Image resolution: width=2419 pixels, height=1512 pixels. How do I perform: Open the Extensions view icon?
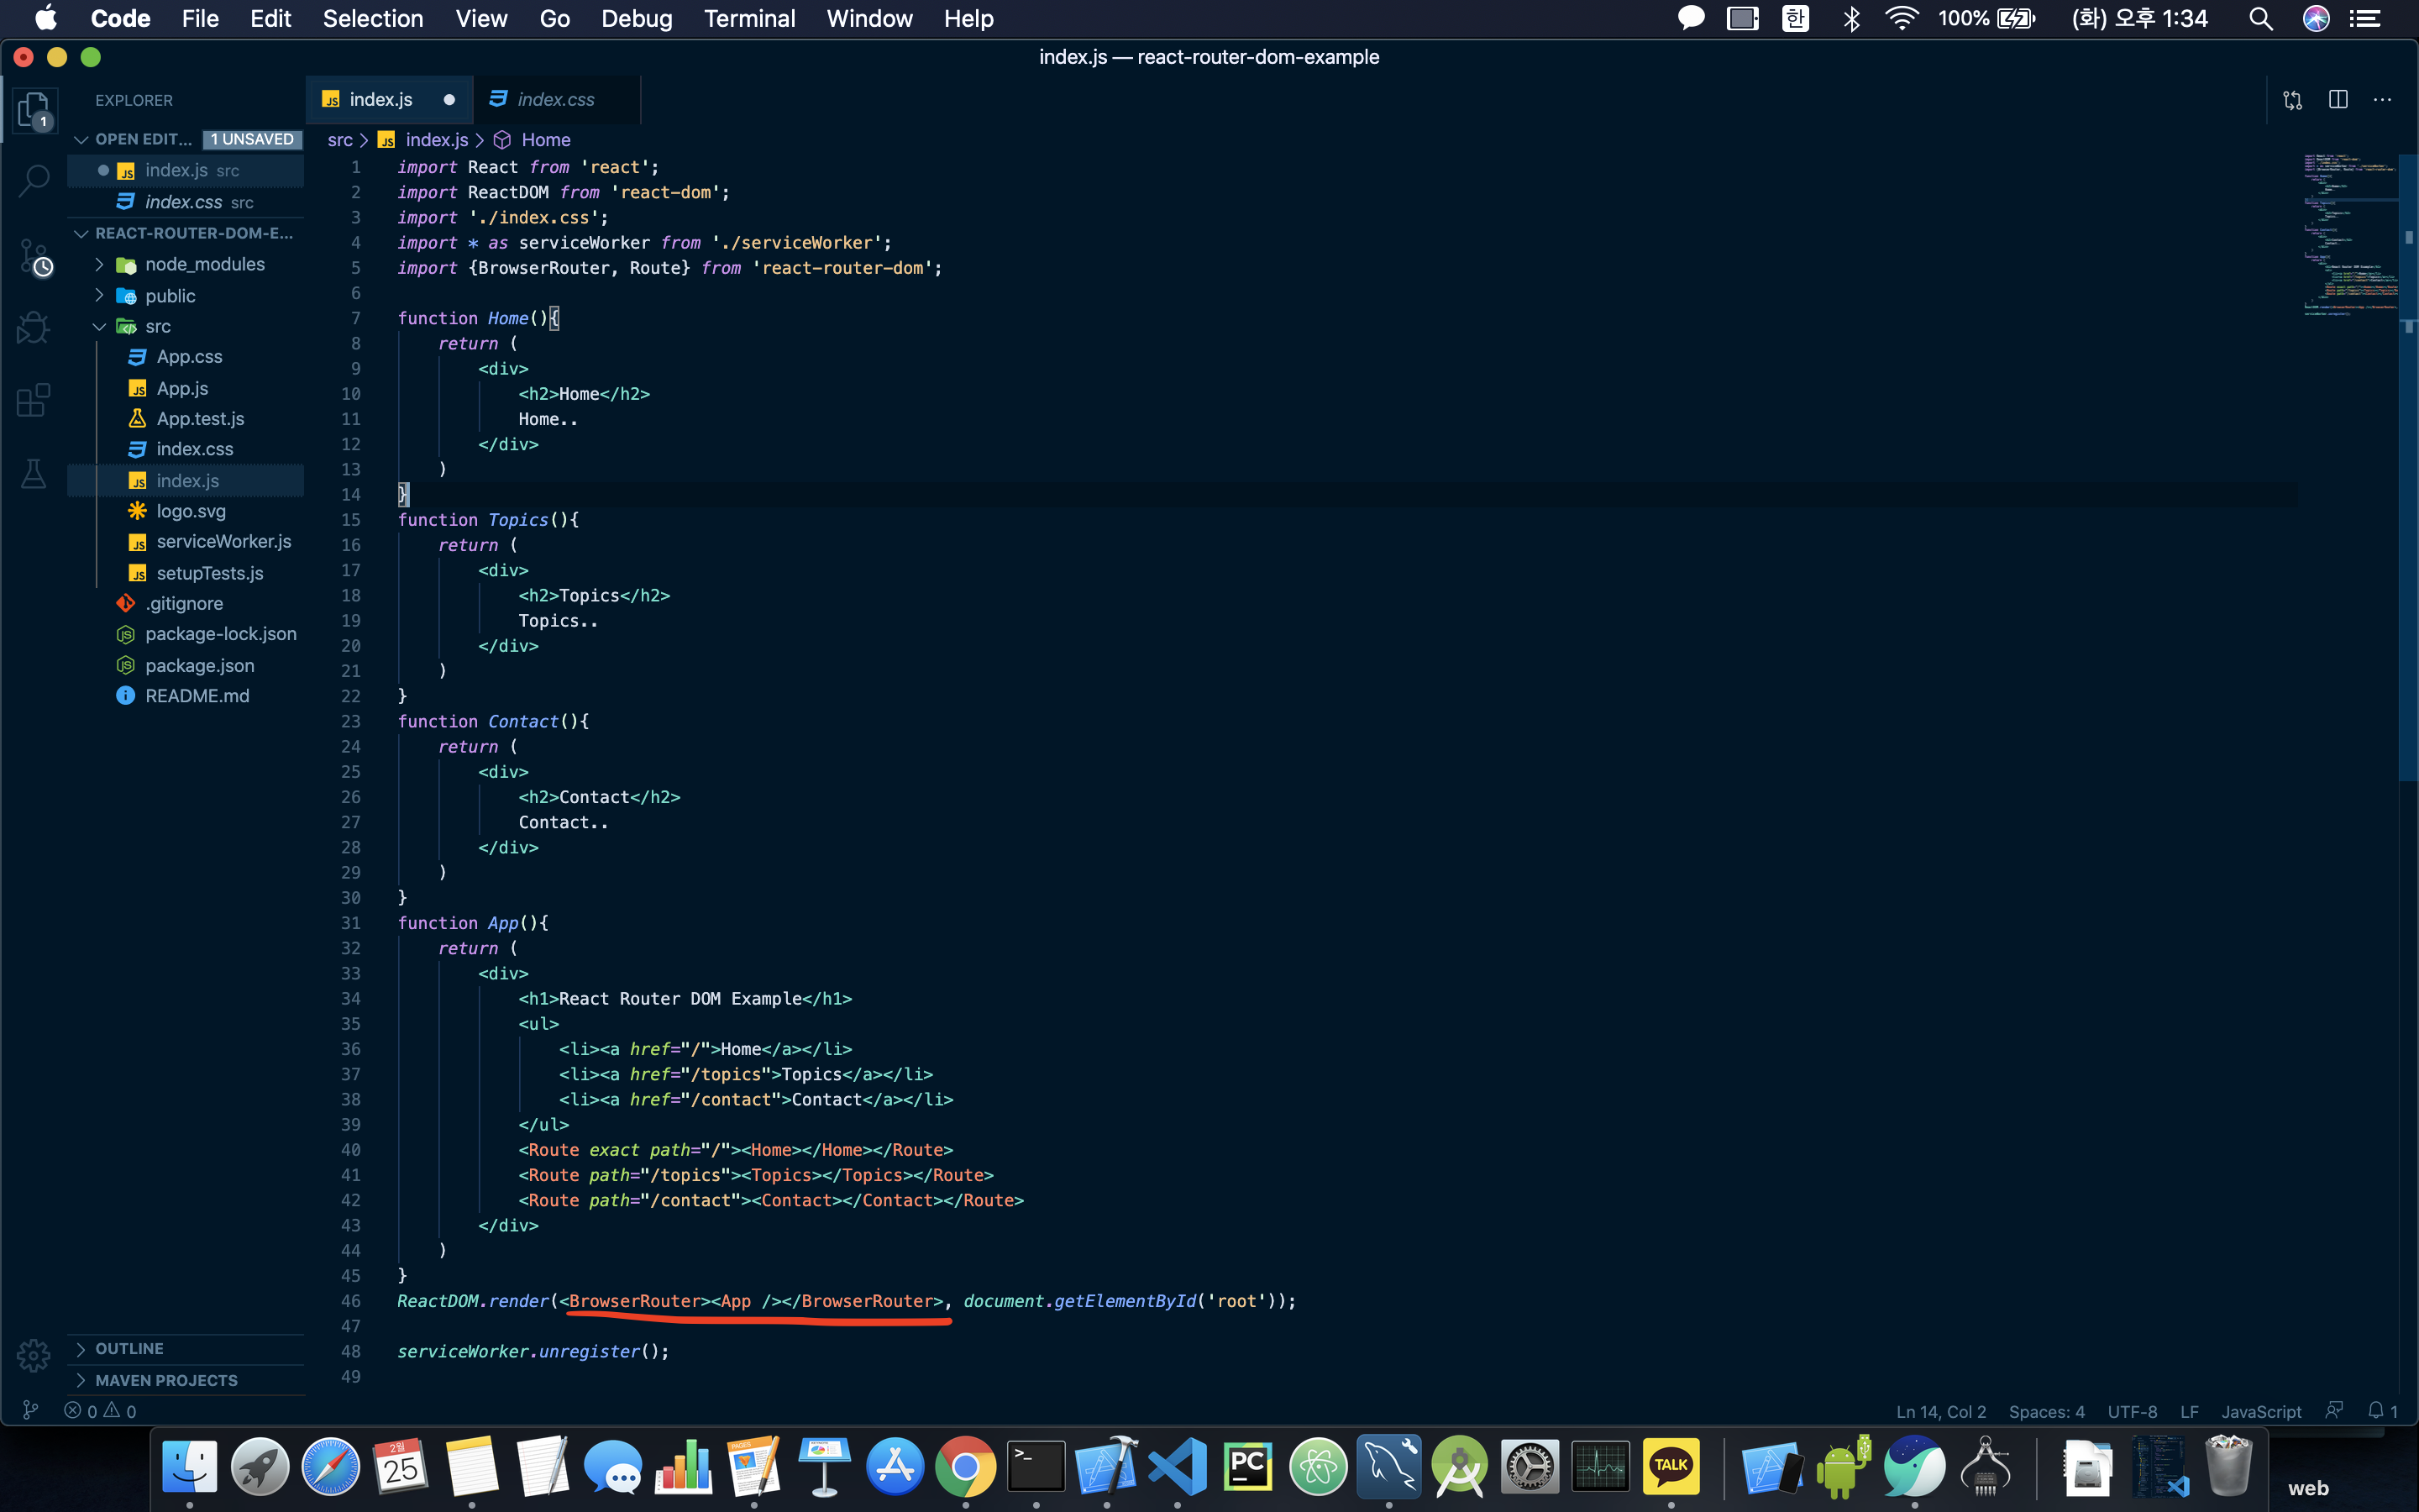click(34, 400)
